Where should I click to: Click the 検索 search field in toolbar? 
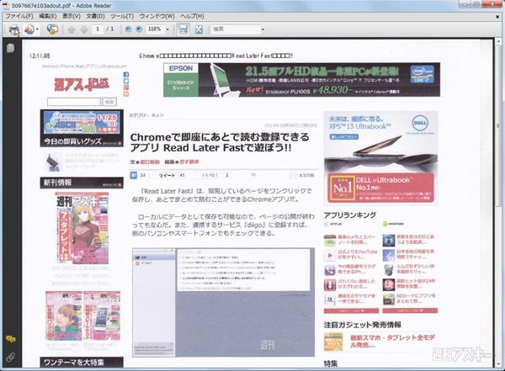(x=236, y=29)
